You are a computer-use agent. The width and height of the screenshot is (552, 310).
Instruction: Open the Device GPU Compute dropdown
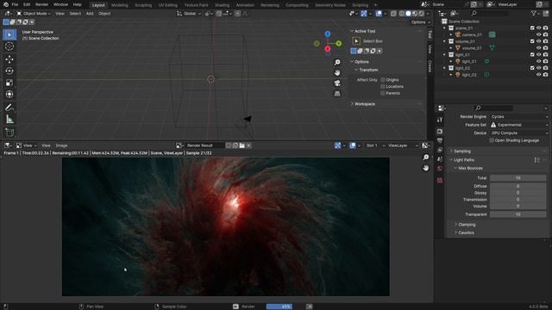pyautogui.click(x=519, y=133)
